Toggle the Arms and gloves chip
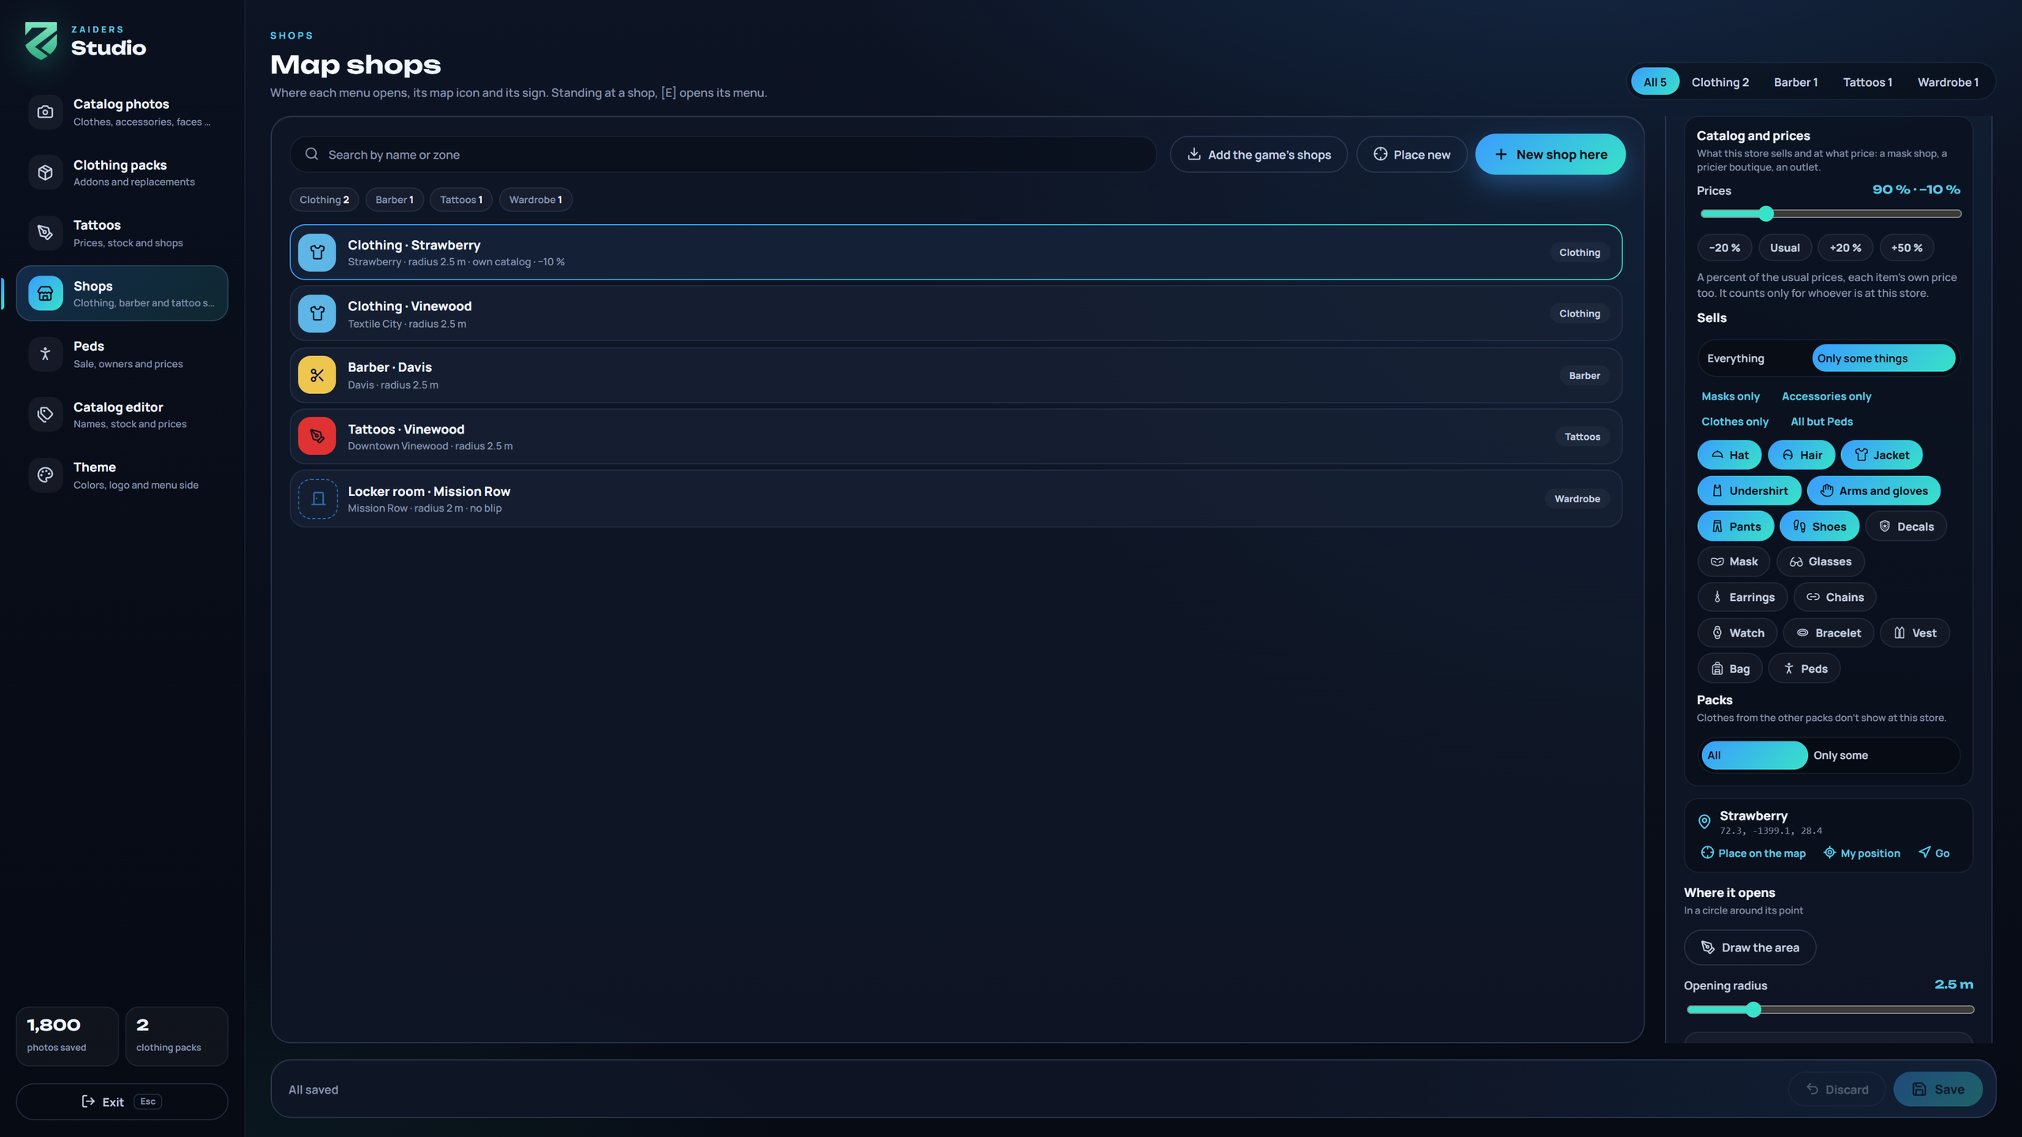2022x1137 pixels. click(1874, 491)
